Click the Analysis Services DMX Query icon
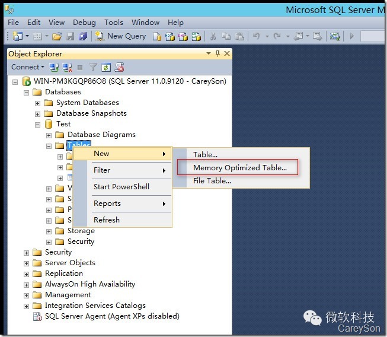 183,37
